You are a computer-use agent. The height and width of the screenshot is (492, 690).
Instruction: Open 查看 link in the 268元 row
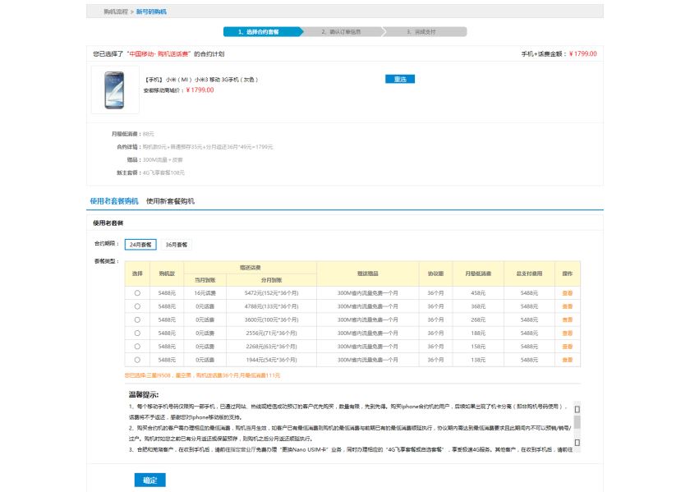[568, 320]
